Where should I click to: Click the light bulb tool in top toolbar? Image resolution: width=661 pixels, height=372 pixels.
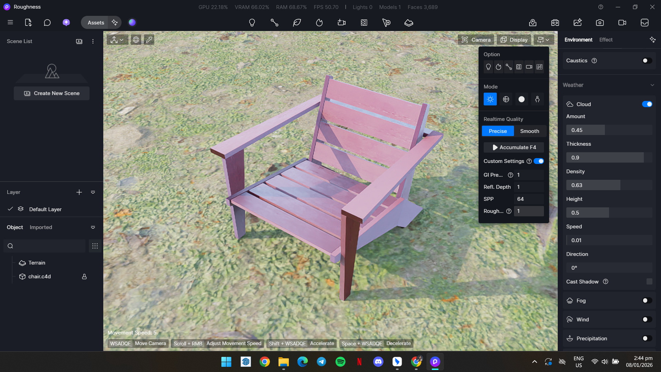click(x=252, y=23)
